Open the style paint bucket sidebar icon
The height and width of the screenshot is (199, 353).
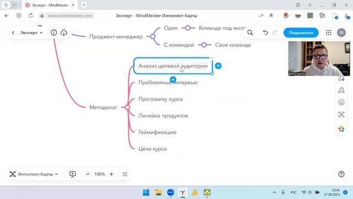(341, 90)
